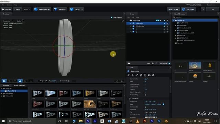Switch to the Scene Materials tab
220x124 pixels.
20,85
